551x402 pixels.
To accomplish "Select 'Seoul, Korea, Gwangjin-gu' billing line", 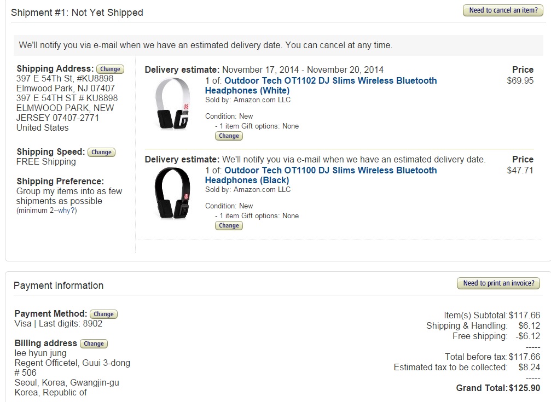I will click(67, 383).
